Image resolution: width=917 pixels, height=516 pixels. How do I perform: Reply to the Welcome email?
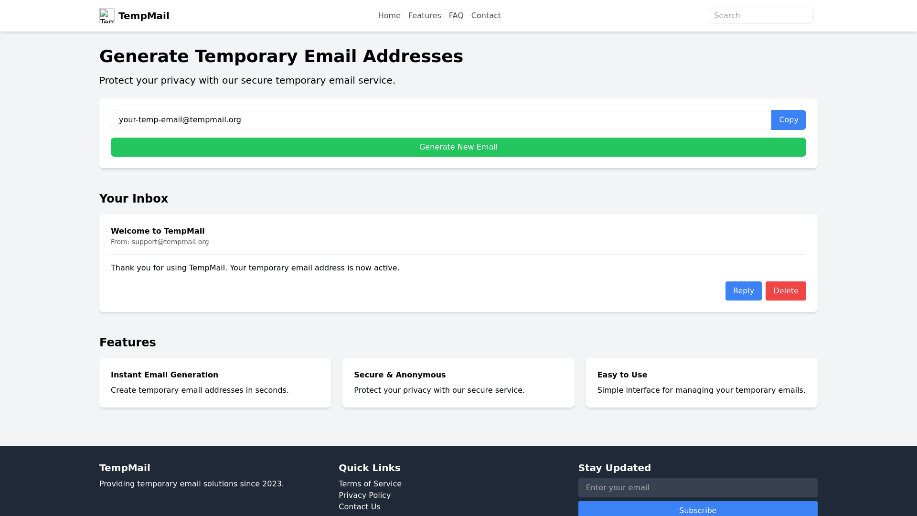point(743,291)
